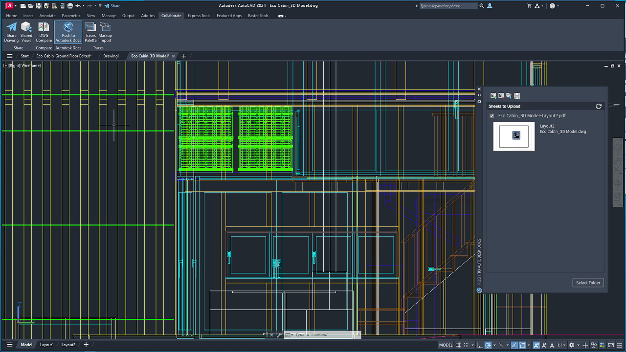
Task: Click the Add Sheets icon in Sheets to Upload panel
Action: (492, 96)
